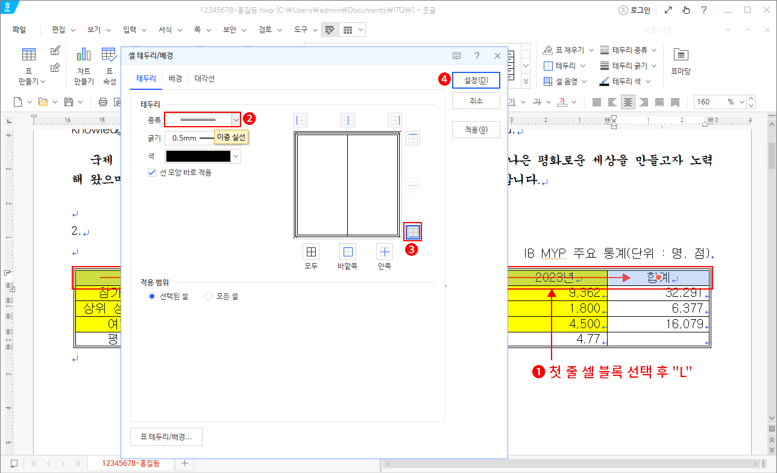Click the 안쪽 (inside border) icon

pyautogui.click(x=384, y=252)
